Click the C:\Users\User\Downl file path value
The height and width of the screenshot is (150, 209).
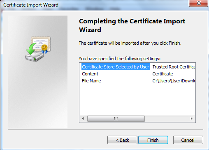pyautogui.click(x=174, y=81)
